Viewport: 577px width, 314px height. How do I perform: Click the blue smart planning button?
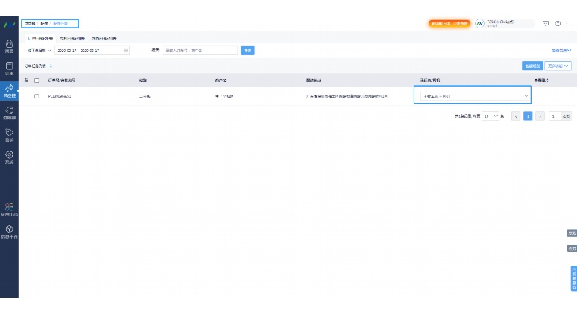532,66
